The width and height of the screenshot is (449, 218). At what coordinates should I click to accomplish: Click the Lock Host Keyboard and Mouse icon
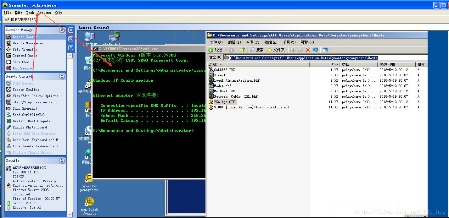[x=9, y=140]
